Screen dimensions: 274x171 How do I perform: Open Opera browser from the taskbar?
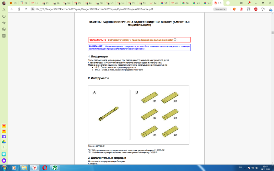click(45, 168)
